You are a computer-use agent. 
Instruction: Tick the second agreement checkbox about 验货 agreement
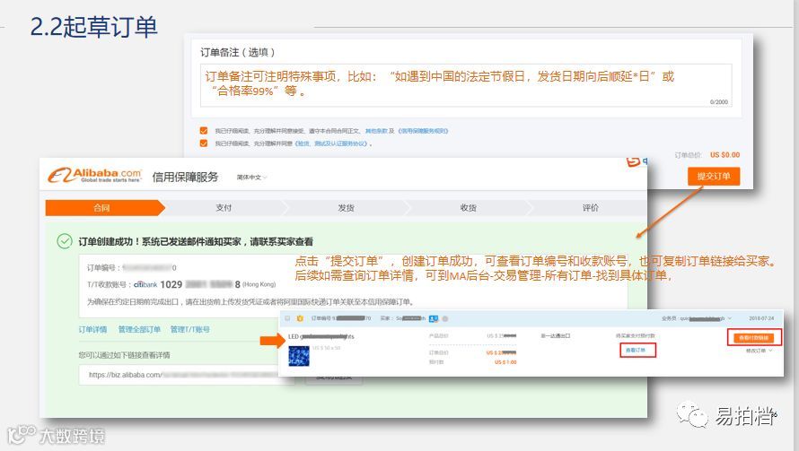[204, 143]
